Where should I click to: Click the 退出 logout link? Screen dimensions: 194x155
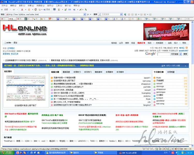[15, 43]
